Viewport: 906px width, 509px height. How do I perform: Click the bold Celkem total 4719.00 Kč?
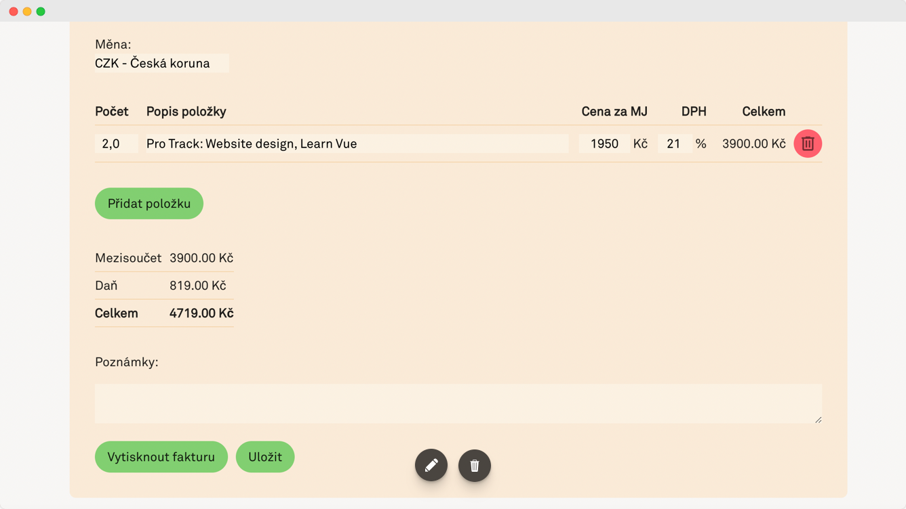tap(201, 313)
